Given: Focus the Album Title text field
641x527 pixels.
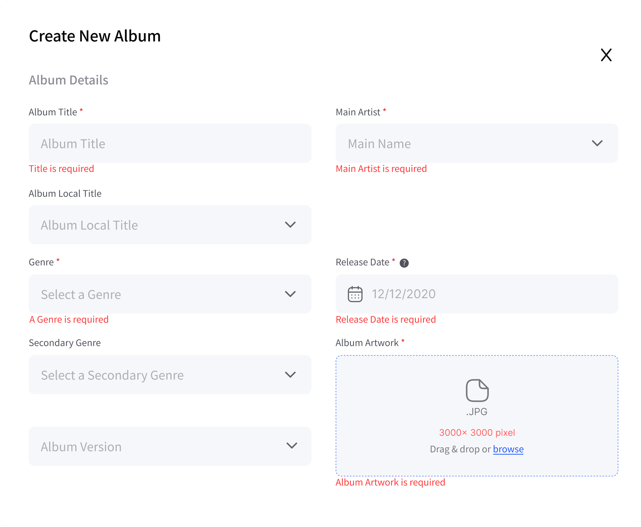Looking at the screenshot, I should 170,143.
